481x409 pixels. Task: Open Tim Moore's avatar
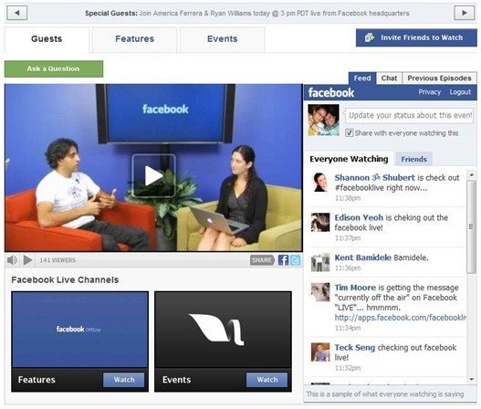(x=320, y=292)
